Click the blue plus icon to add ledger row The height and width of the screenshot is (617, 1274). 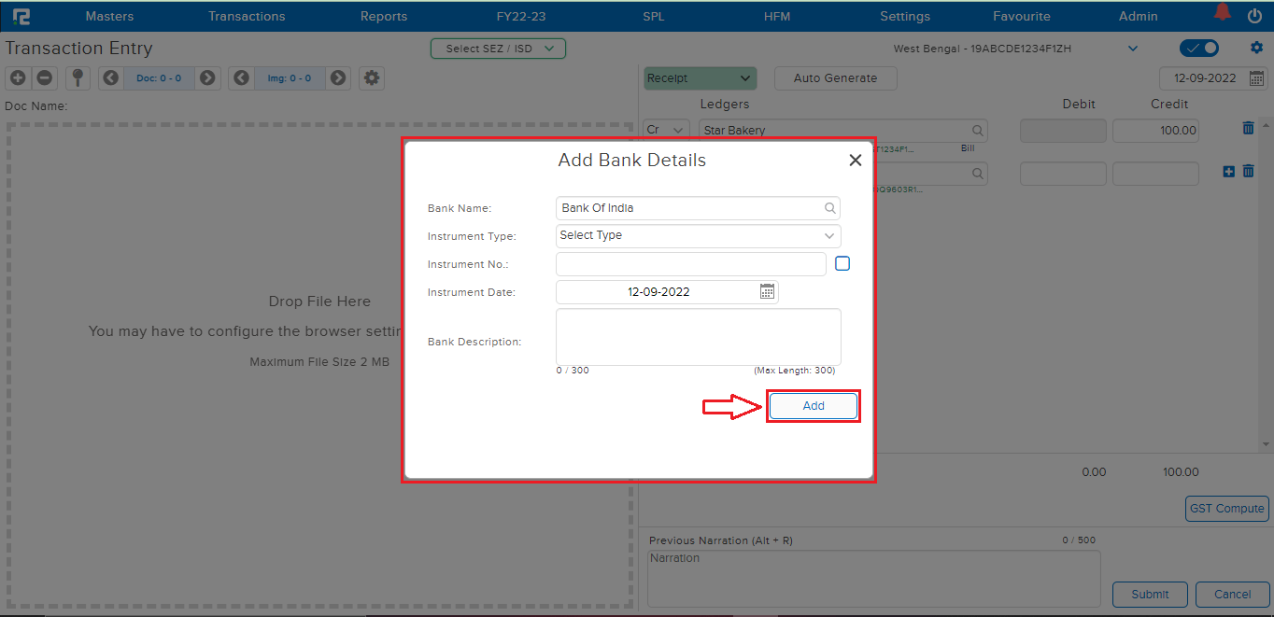click(1228, 172)
